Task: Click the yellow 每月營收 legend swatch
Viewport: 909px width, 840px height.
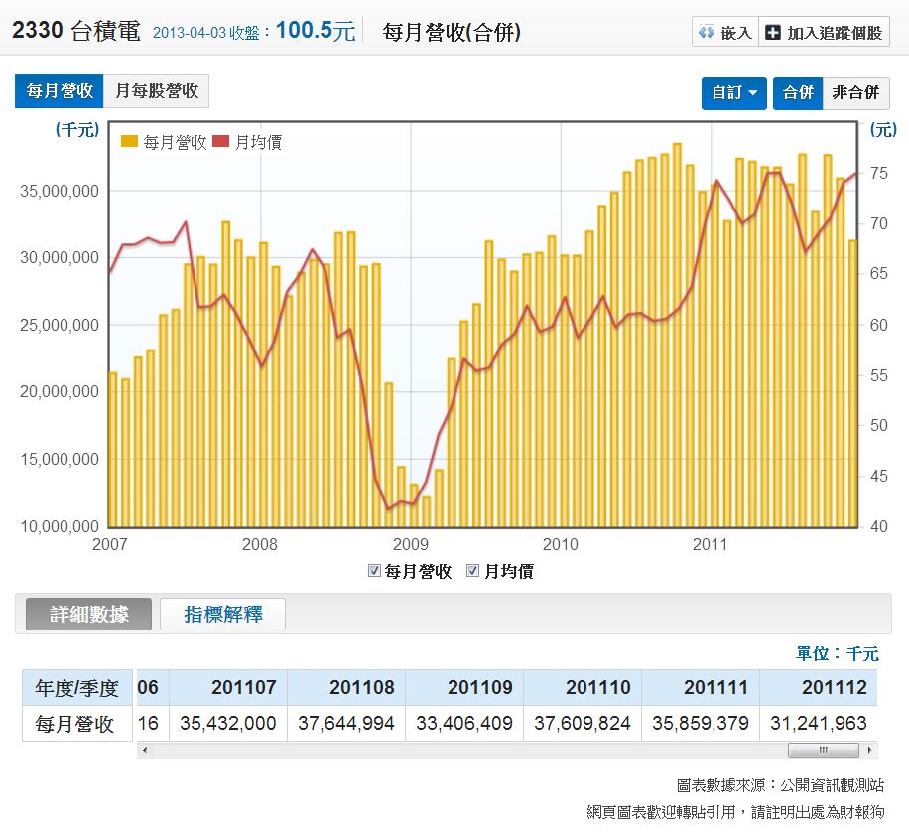Action: pyautogui.click(x=129, y=141)
